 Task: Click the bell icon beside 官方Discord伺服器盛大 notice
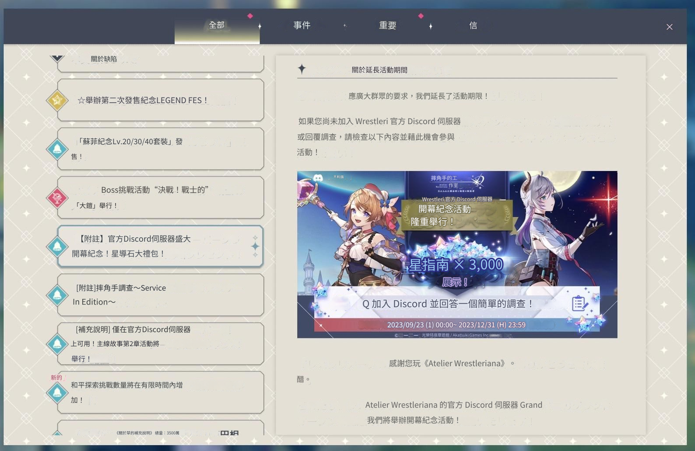57,246
